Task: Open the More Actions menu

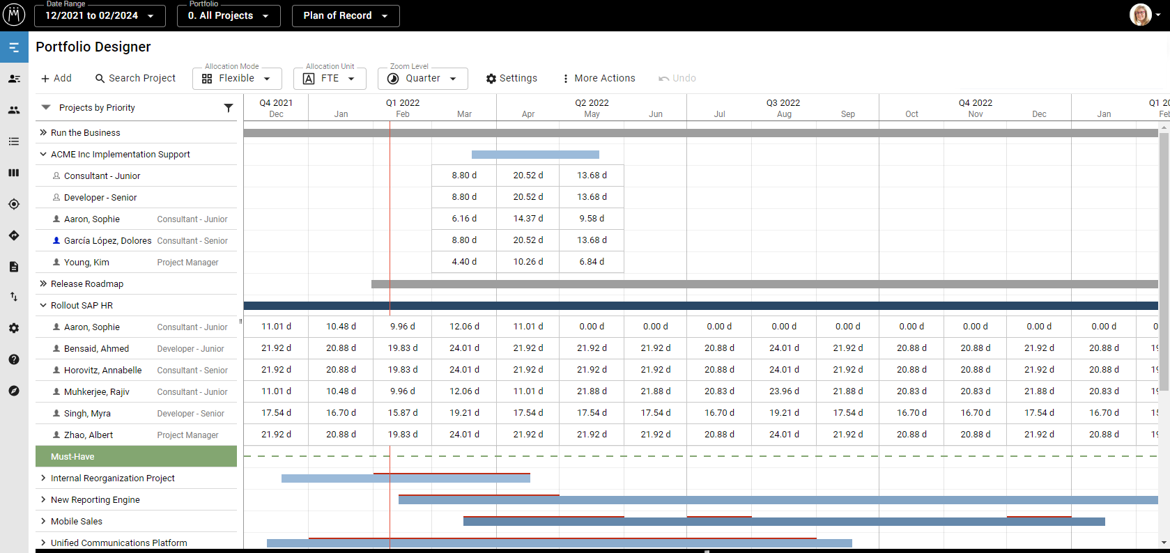Action: [x=599, y=79]
